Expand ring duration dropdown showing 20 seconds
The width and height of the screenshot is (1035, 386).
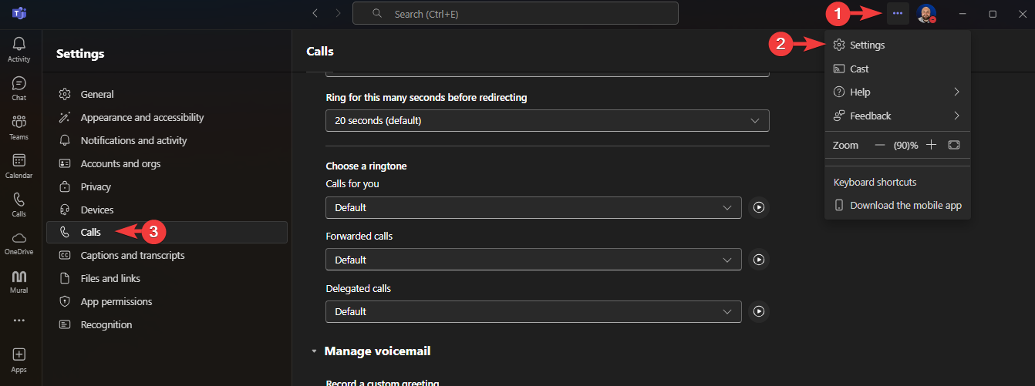coord(548,120)
